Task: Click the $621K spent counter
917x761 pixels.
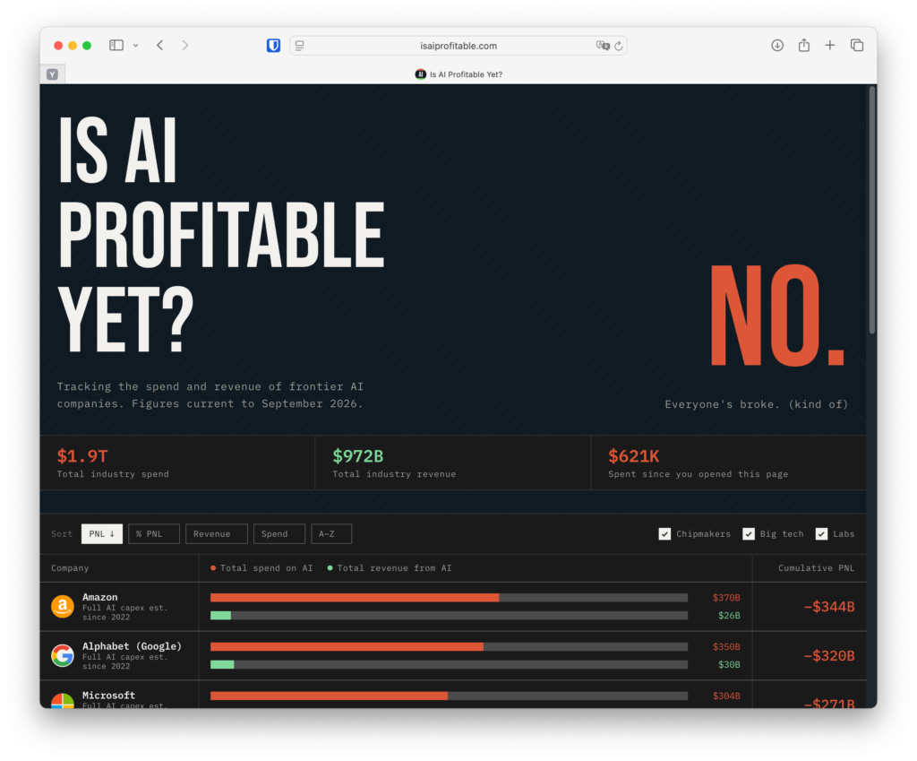Action: point(634,456)
